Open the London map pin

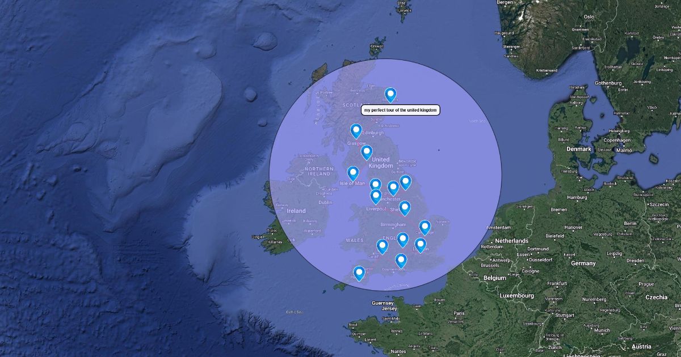420,244
